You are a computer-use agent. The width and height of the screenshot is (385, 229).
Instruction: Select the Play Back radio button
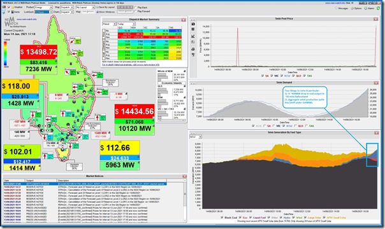pyautogui.click(x=135, y=8)
